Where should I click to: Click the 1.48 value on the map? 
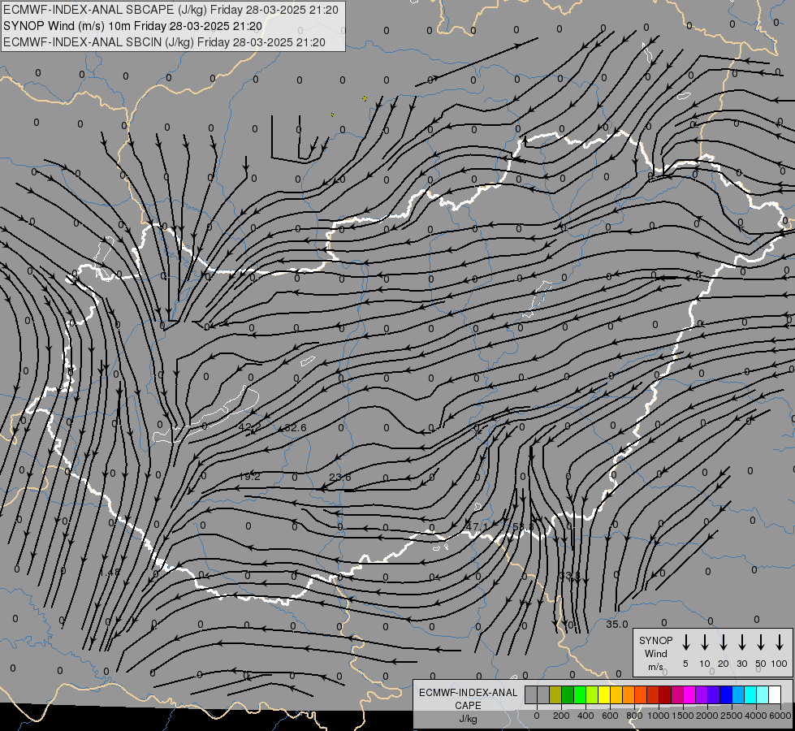pyautogui.click(x=110, y=573)
